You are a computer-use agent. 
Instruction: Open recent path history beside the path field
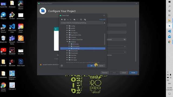click(x=105, y=23)
